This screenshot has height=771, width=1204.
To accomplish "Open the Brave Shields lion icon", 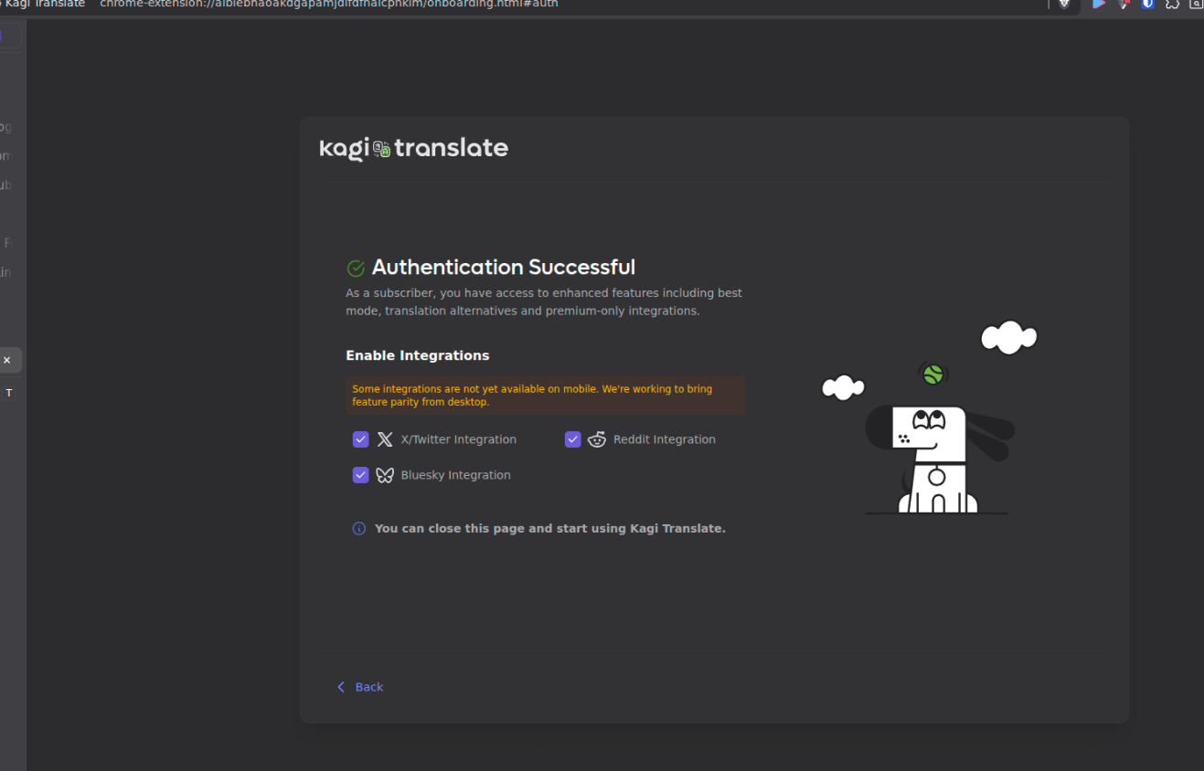I will click(x=1064, y=4).
